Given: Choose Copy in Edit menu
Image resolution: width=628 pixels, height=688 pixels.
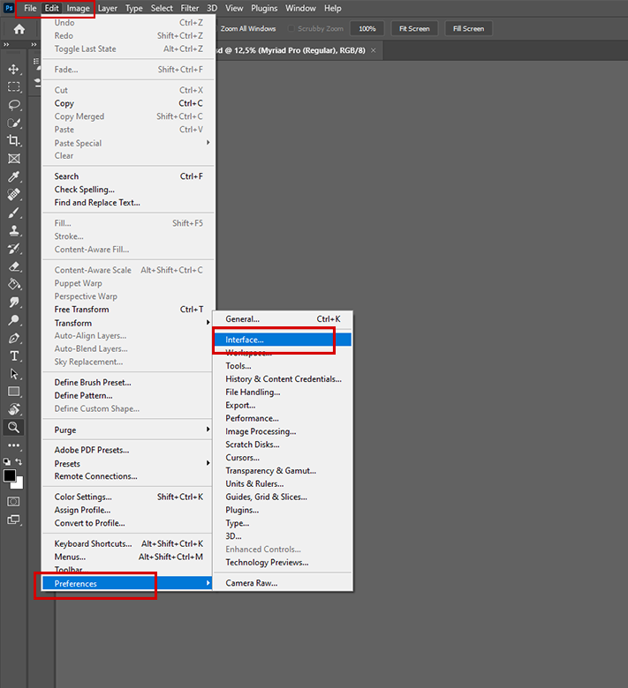Looking at the screenshot, I should [128, 103].
